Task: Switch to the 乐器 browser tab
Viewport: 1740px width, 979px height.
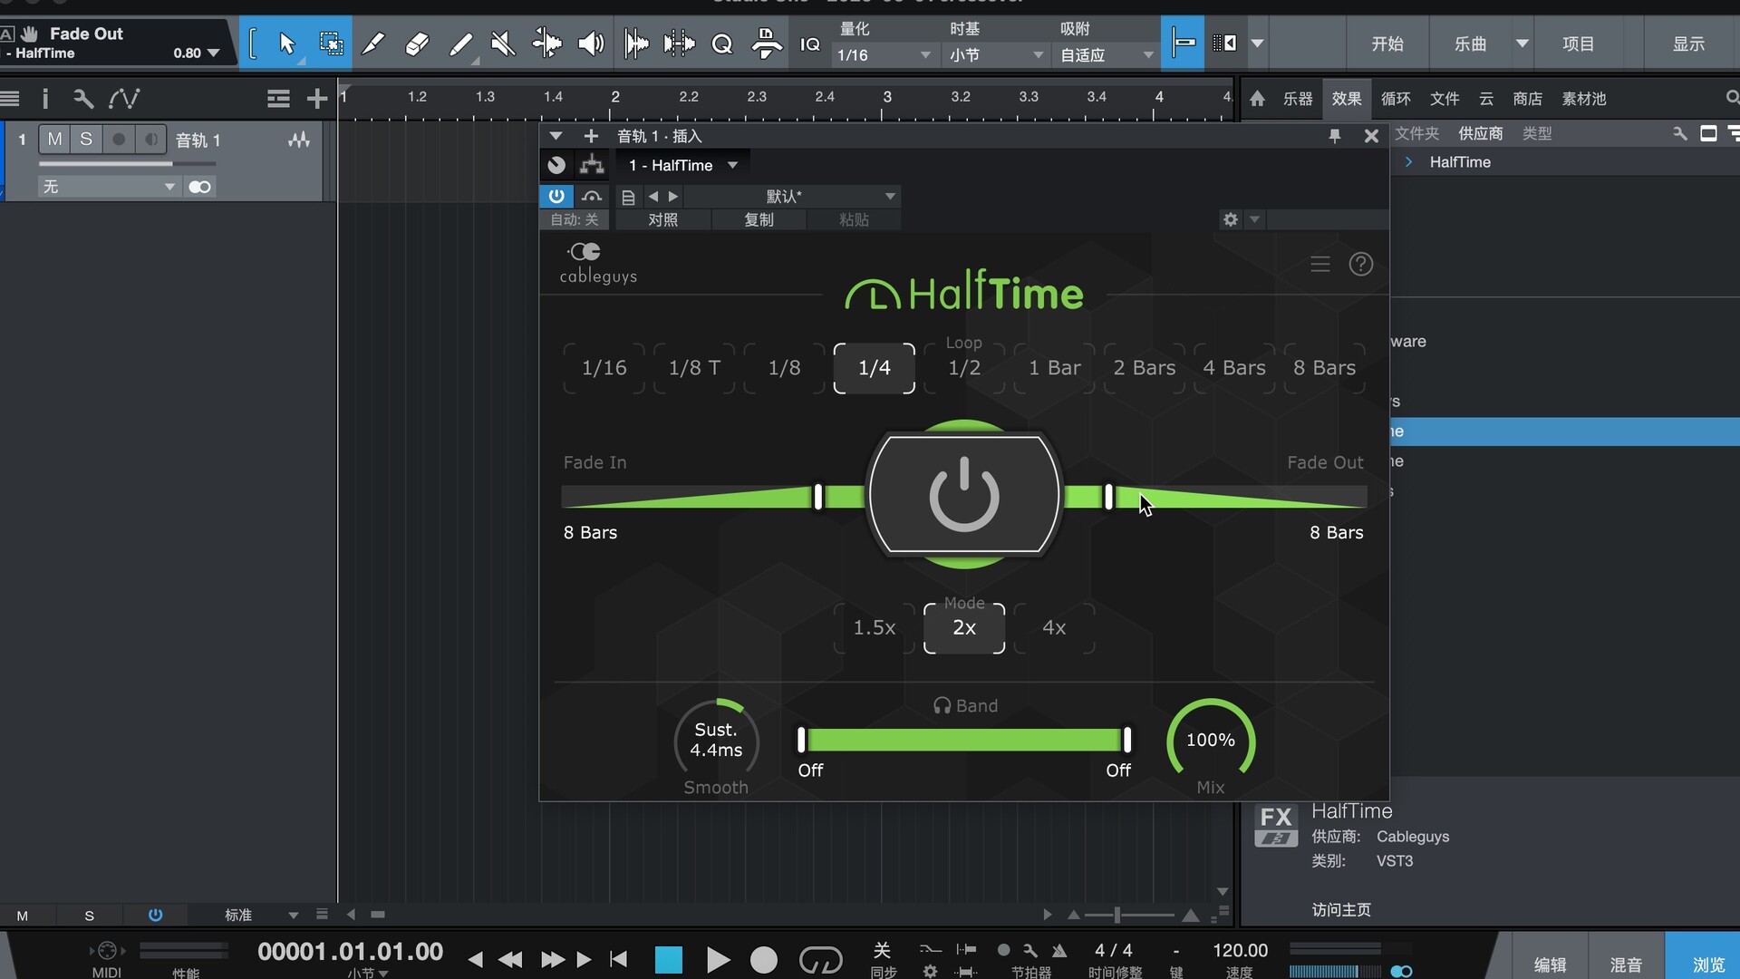Action: pyautogui.click(x=1298, y=98)
